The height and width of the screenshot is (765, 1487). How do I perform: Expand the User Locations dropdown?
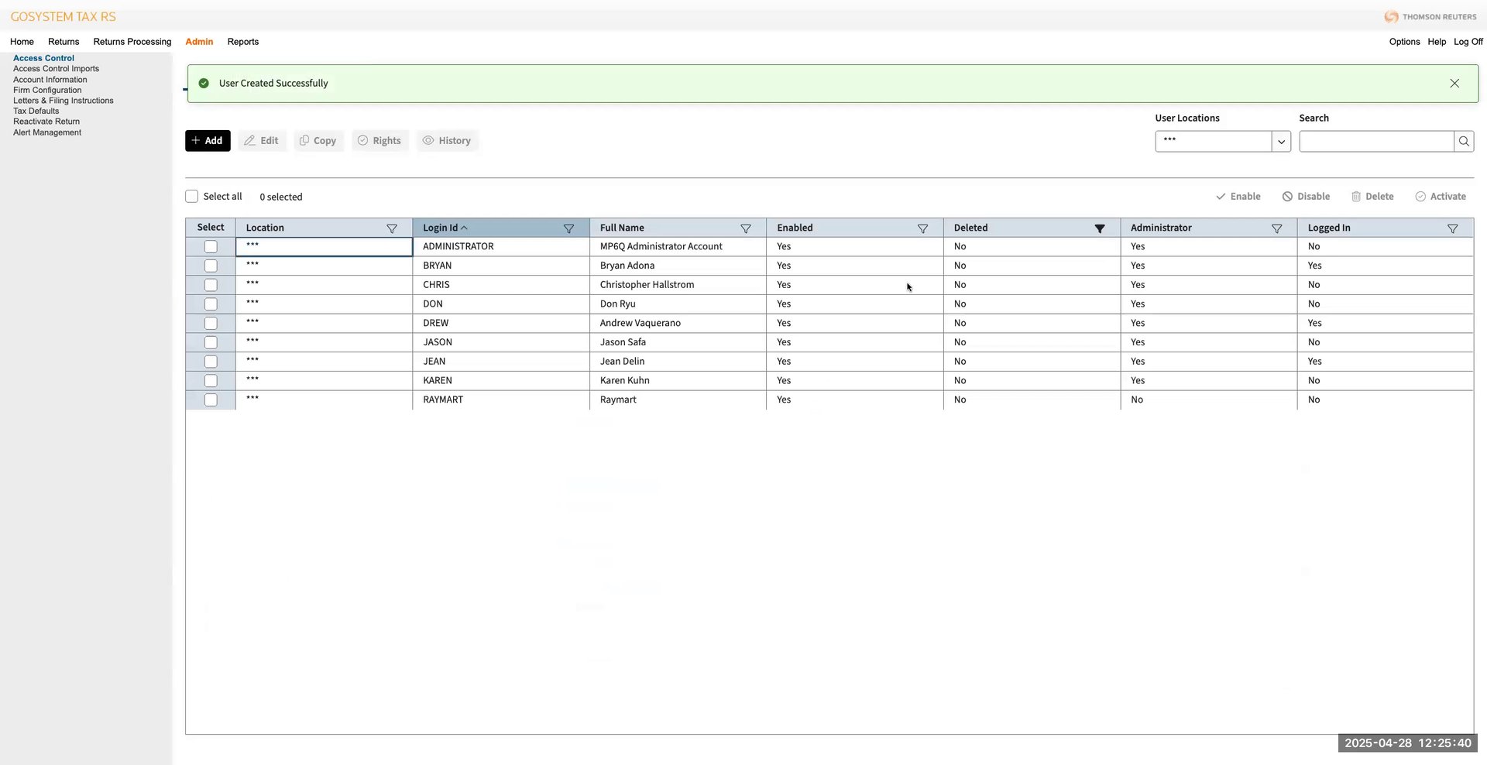click(x=1281, y=141)
